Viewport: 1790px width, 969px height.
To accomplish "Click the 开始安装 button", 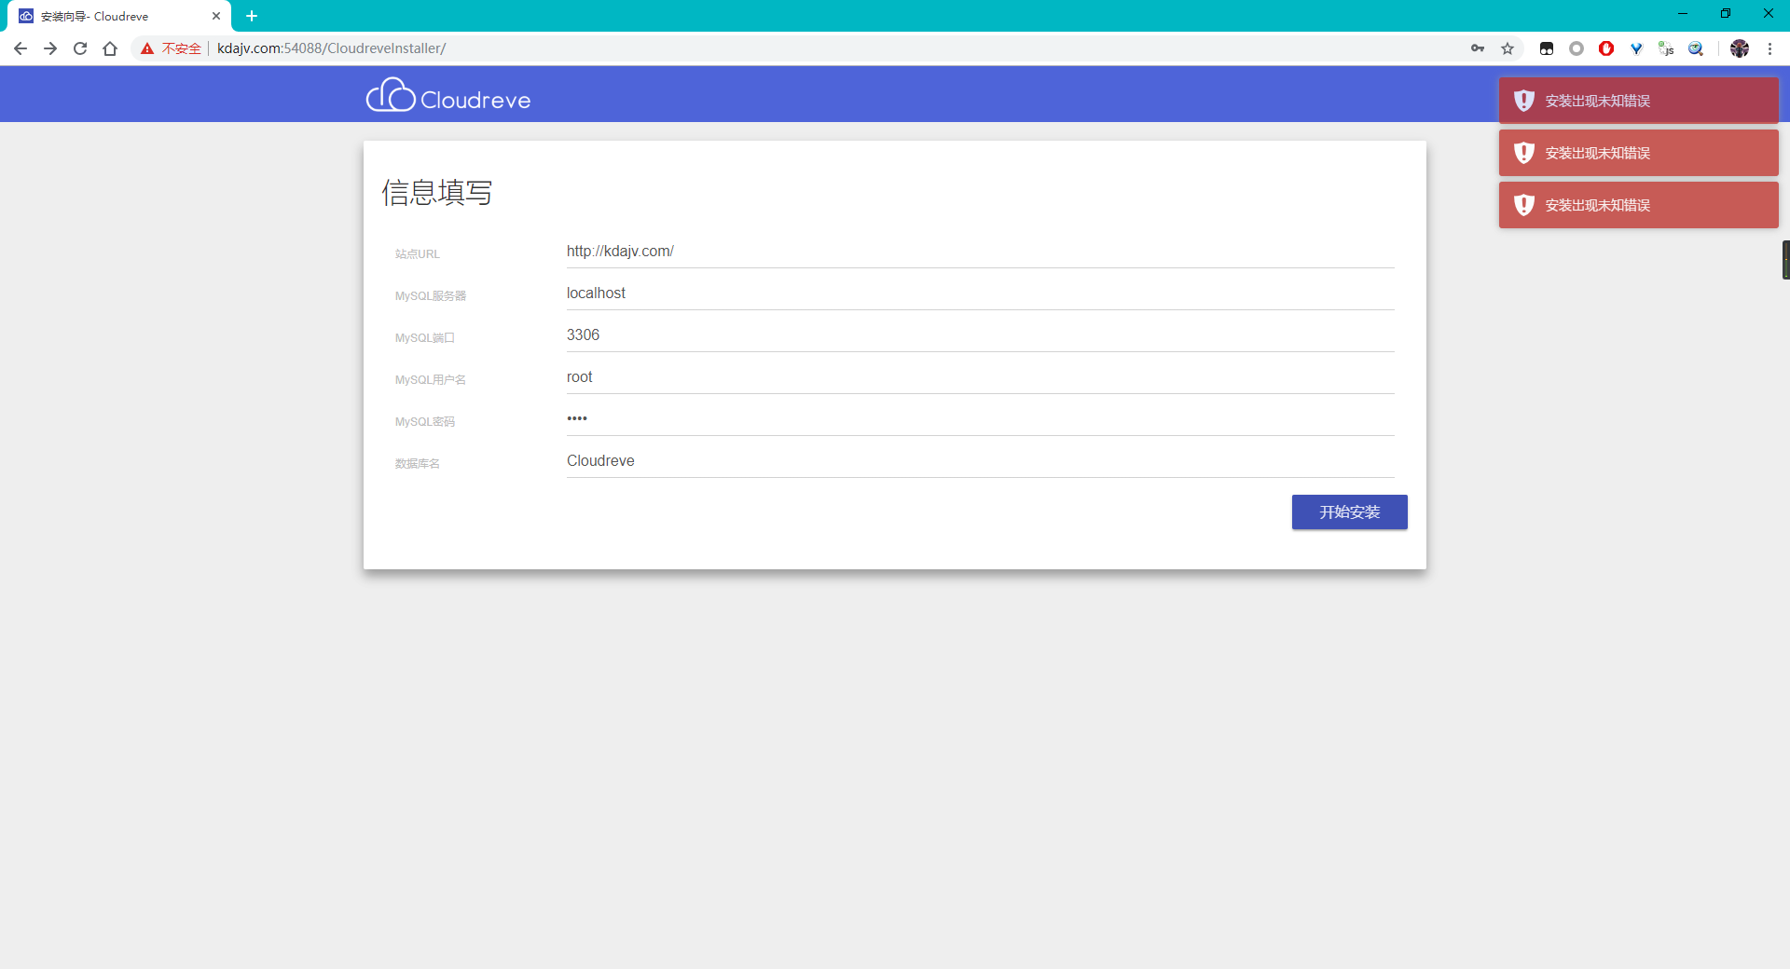I will [x=1349, y=512].
